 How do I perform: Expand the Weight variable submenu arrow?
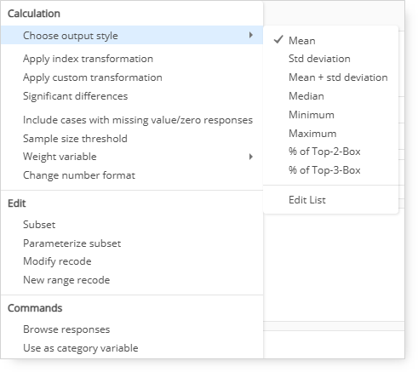coord(250,157)
